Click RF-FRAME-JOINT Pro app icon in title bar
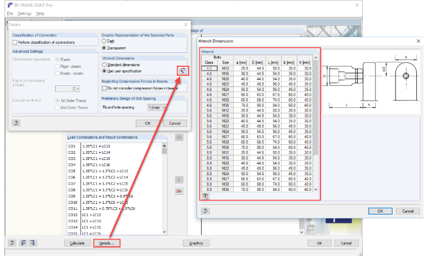 [x=10, y=5]
